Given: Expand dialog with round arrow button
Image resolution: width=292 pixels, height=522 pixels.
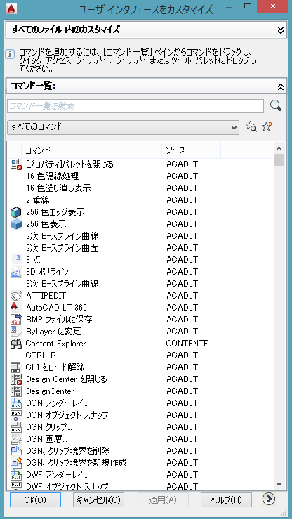Looking at the screenshot, I should tap(269, 499).
